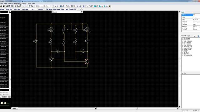The height and width of the screenshot is (112, 200).
Task: Select 'C1 - 10uf - POLCAP' in Design Manager
Action: (187, 47)
